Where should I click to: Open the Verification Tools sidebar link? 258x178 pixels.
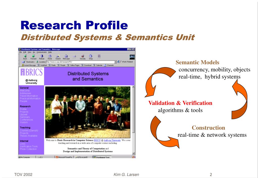coord(29,146)
